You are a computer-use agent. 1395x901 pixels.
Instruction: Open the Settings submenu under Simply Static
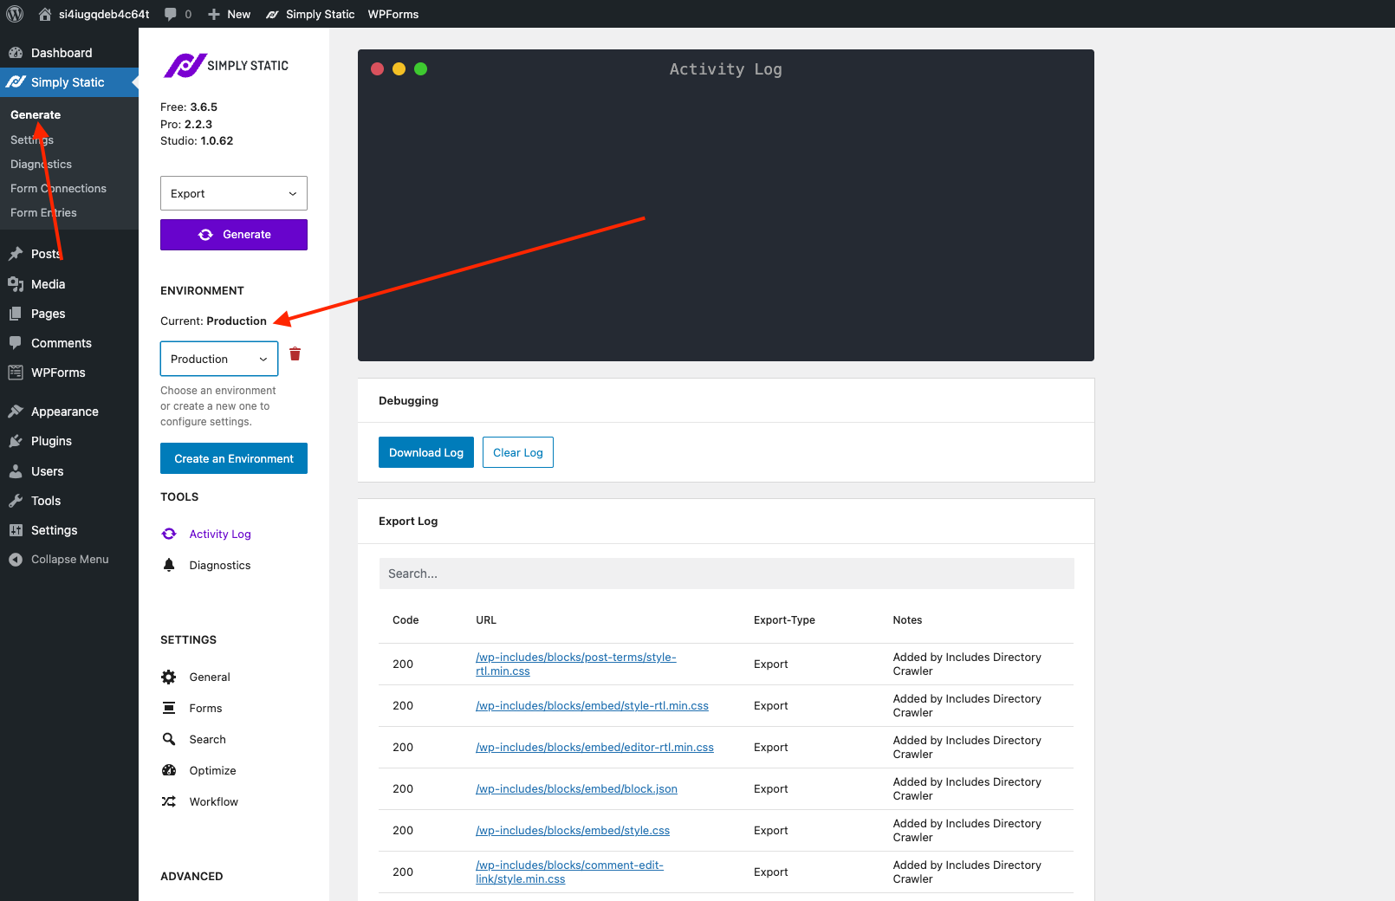pyautogui.click(x=32, y=139)
